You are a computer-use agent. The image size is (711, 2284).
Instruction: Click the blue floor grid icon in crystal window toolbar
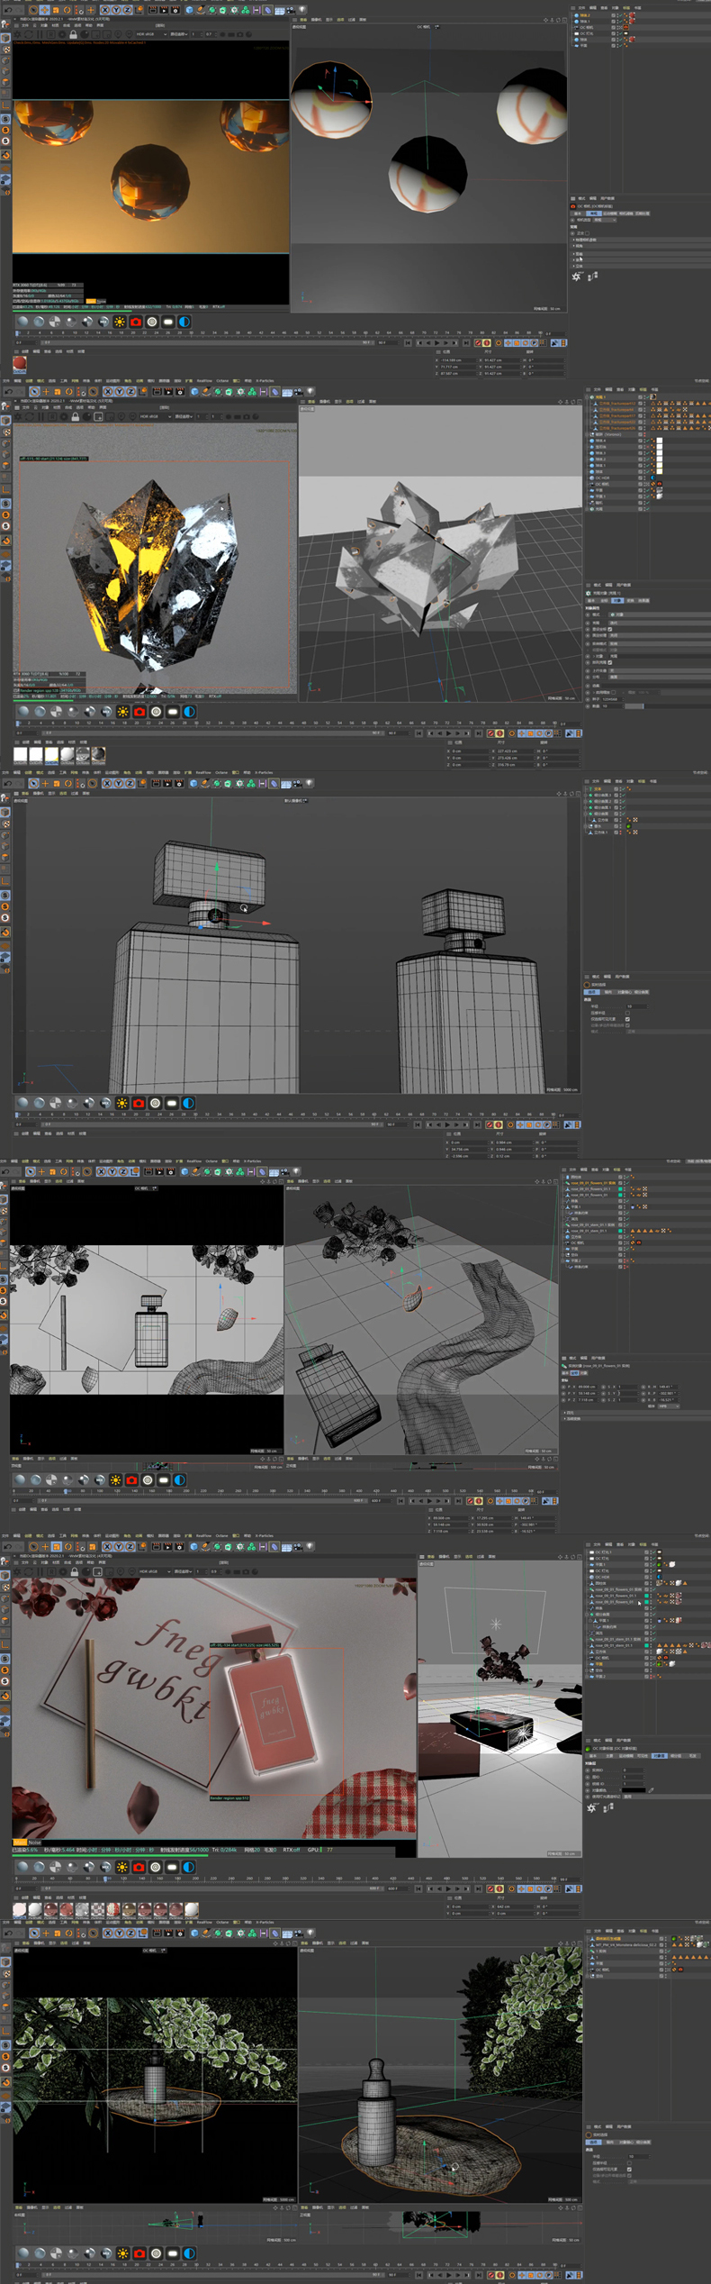[286, 392]
